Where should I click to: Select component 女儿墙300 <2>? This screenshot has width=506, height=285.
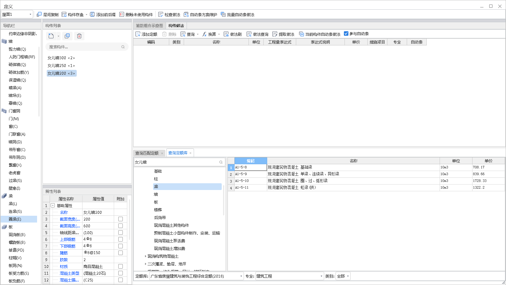61,58
